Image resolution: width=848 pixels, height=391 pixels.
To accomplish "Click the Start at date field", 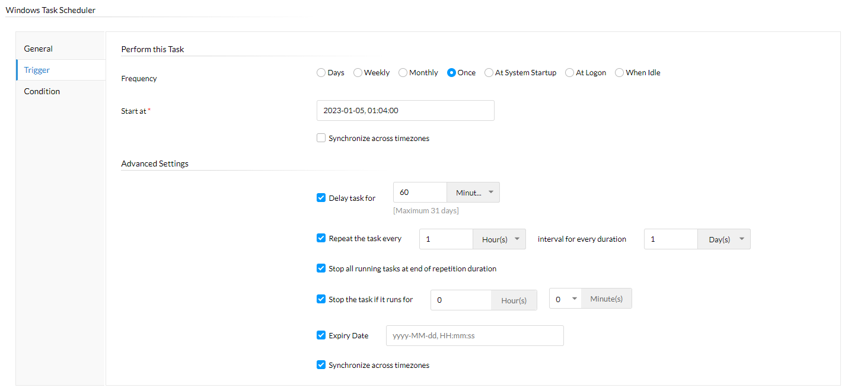I will coord(406,110).
